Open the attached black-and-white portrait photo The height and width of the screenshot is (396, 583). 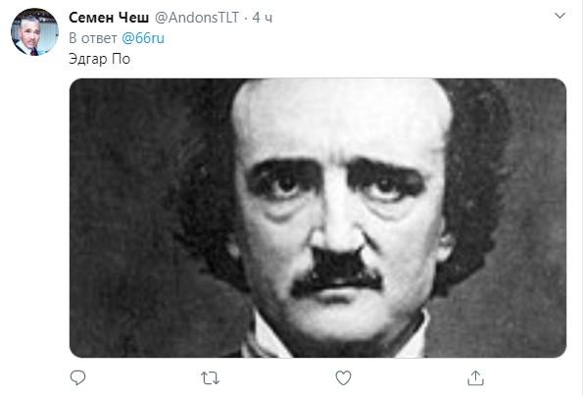pyautogui.click(x=317, y=218)
